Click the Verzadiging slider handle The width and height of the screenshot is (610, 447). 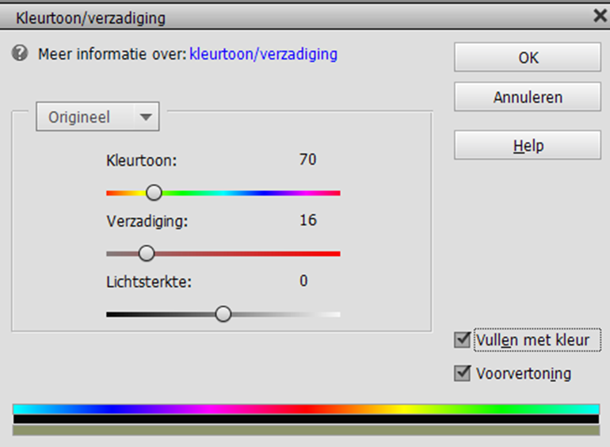click(x=147, y=254)
